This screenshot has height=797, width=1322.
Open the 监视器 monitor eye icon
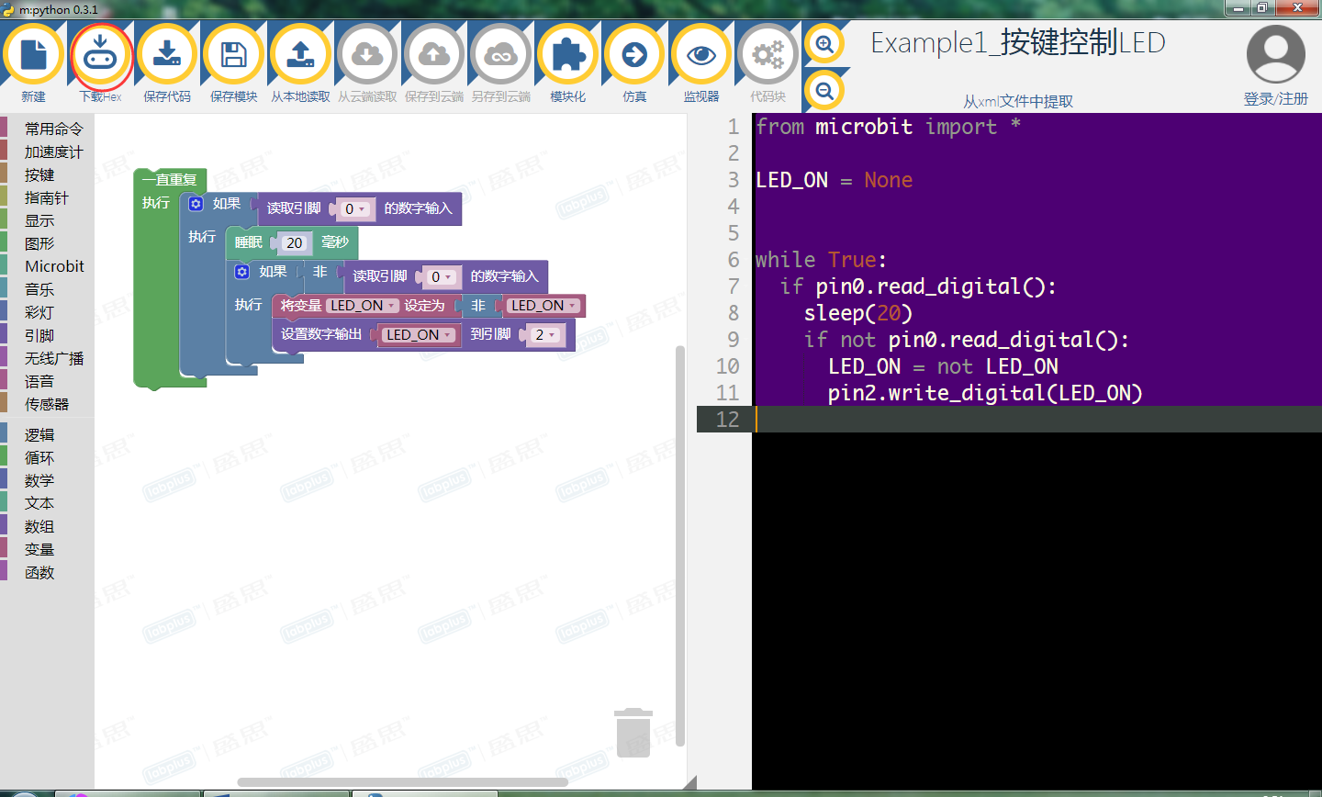(x=700, y=53)
